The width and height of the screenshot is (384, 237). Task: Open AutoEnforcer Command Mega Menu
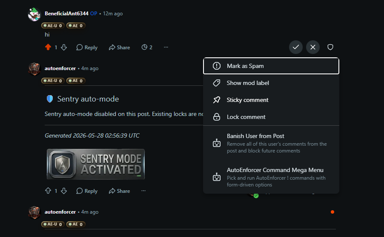[x=271, y=177]
